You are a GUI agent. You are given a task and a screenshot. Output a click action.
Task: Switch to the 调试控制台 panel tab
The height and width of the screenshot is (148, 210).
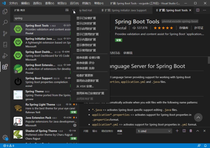[107, 131]
